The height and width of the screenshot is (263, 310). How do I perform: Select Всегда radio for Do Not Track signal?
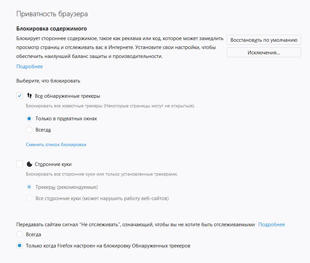click(20, 235)
